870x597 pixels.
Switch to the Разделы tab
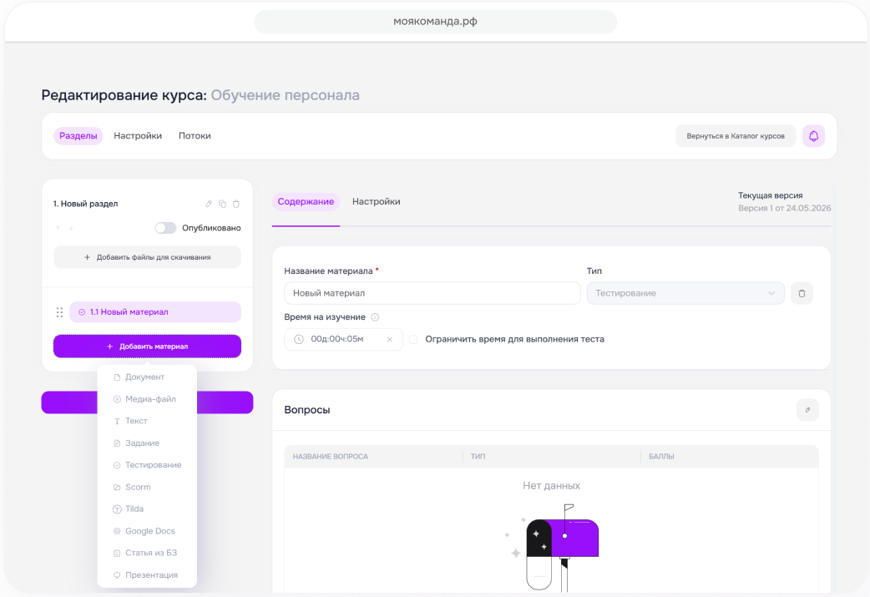[x=78, y=136]
